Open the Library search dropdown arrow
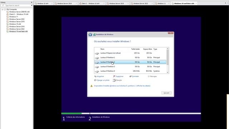The width and height of the screenshot is (229, 129). 31,5
